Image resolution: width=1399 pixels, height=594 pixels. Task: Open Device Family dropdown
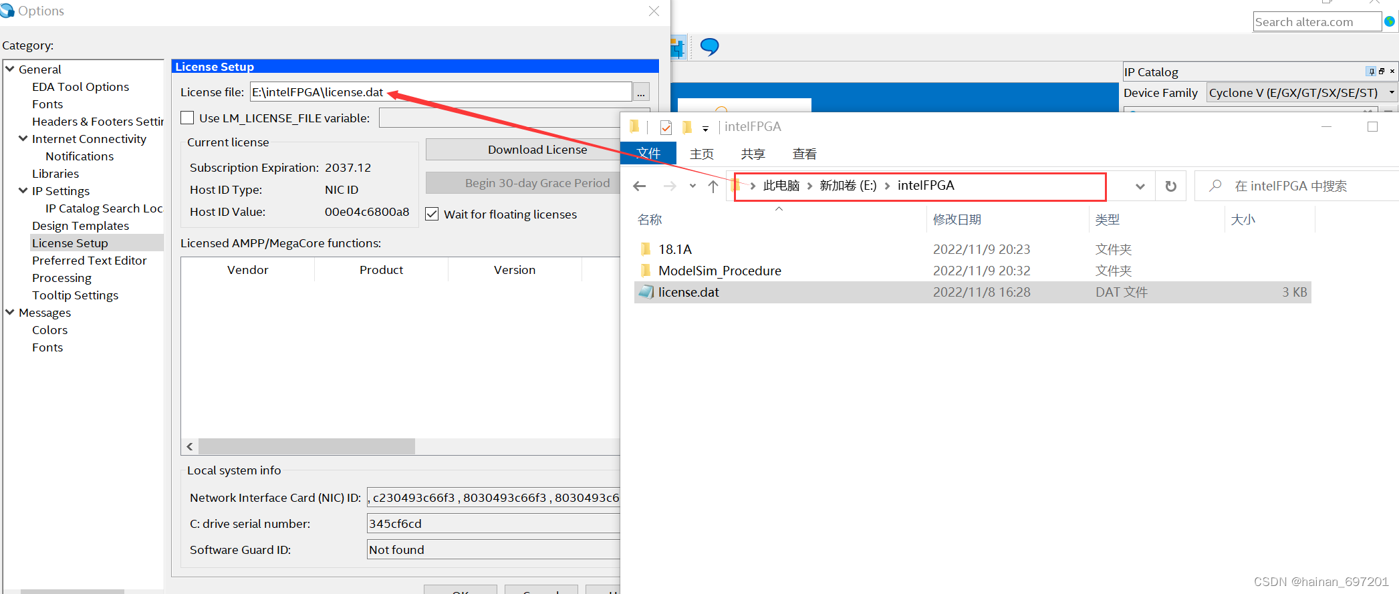pos(1391,92)
